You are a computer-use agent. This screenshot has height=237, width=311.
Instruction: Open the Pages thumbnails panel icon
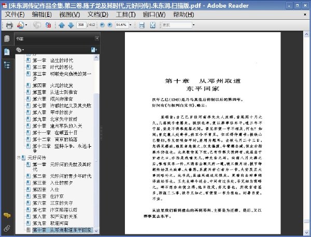click(7, 38)
